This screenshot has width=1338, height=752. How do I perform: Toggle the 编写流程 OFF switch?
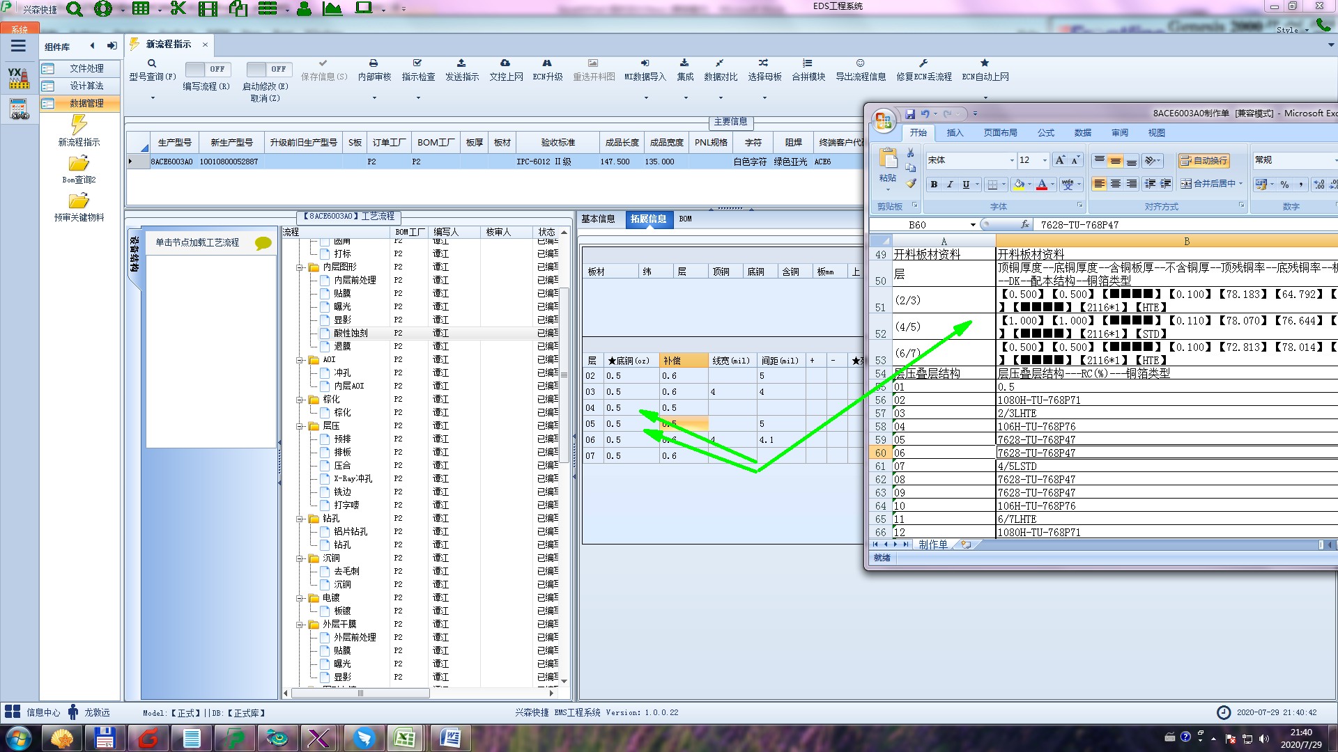coord(207,69)
